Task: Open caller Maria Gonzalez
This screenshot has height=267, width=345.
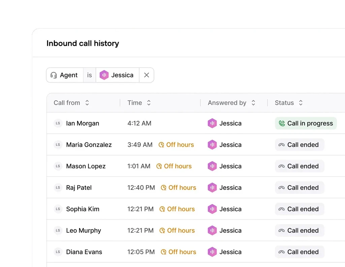Action: click(x=89, y=145)
